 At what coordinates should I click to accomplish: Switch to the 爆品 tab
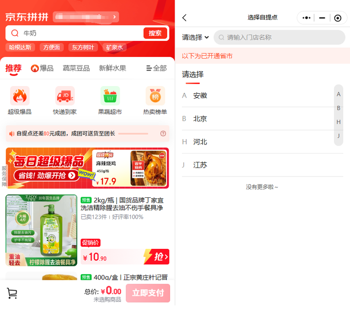click(x=42, y=69)
